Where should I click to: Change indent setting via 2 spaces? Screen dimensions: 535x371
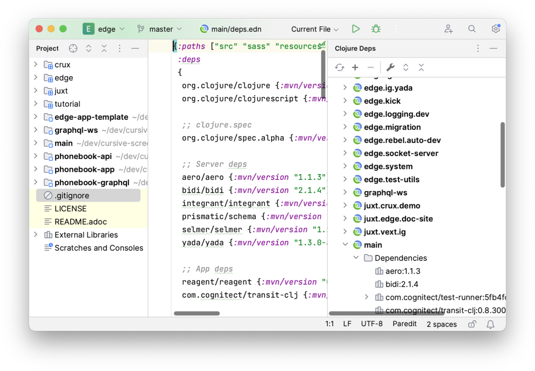pyautogui.click(x=442, y=324)
